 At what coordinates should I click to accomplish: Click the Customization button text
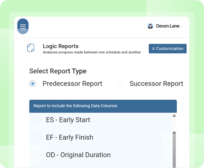(170, 49)
